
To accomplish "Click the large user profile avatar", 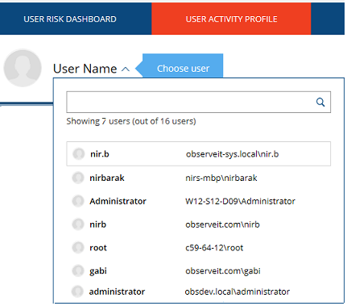I will point(23,68).
